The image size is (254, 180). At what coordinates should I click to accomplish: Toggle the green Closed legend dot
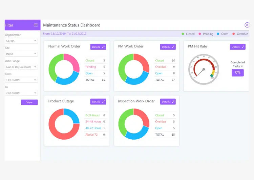pyautogui.click(x=183, y=34)
